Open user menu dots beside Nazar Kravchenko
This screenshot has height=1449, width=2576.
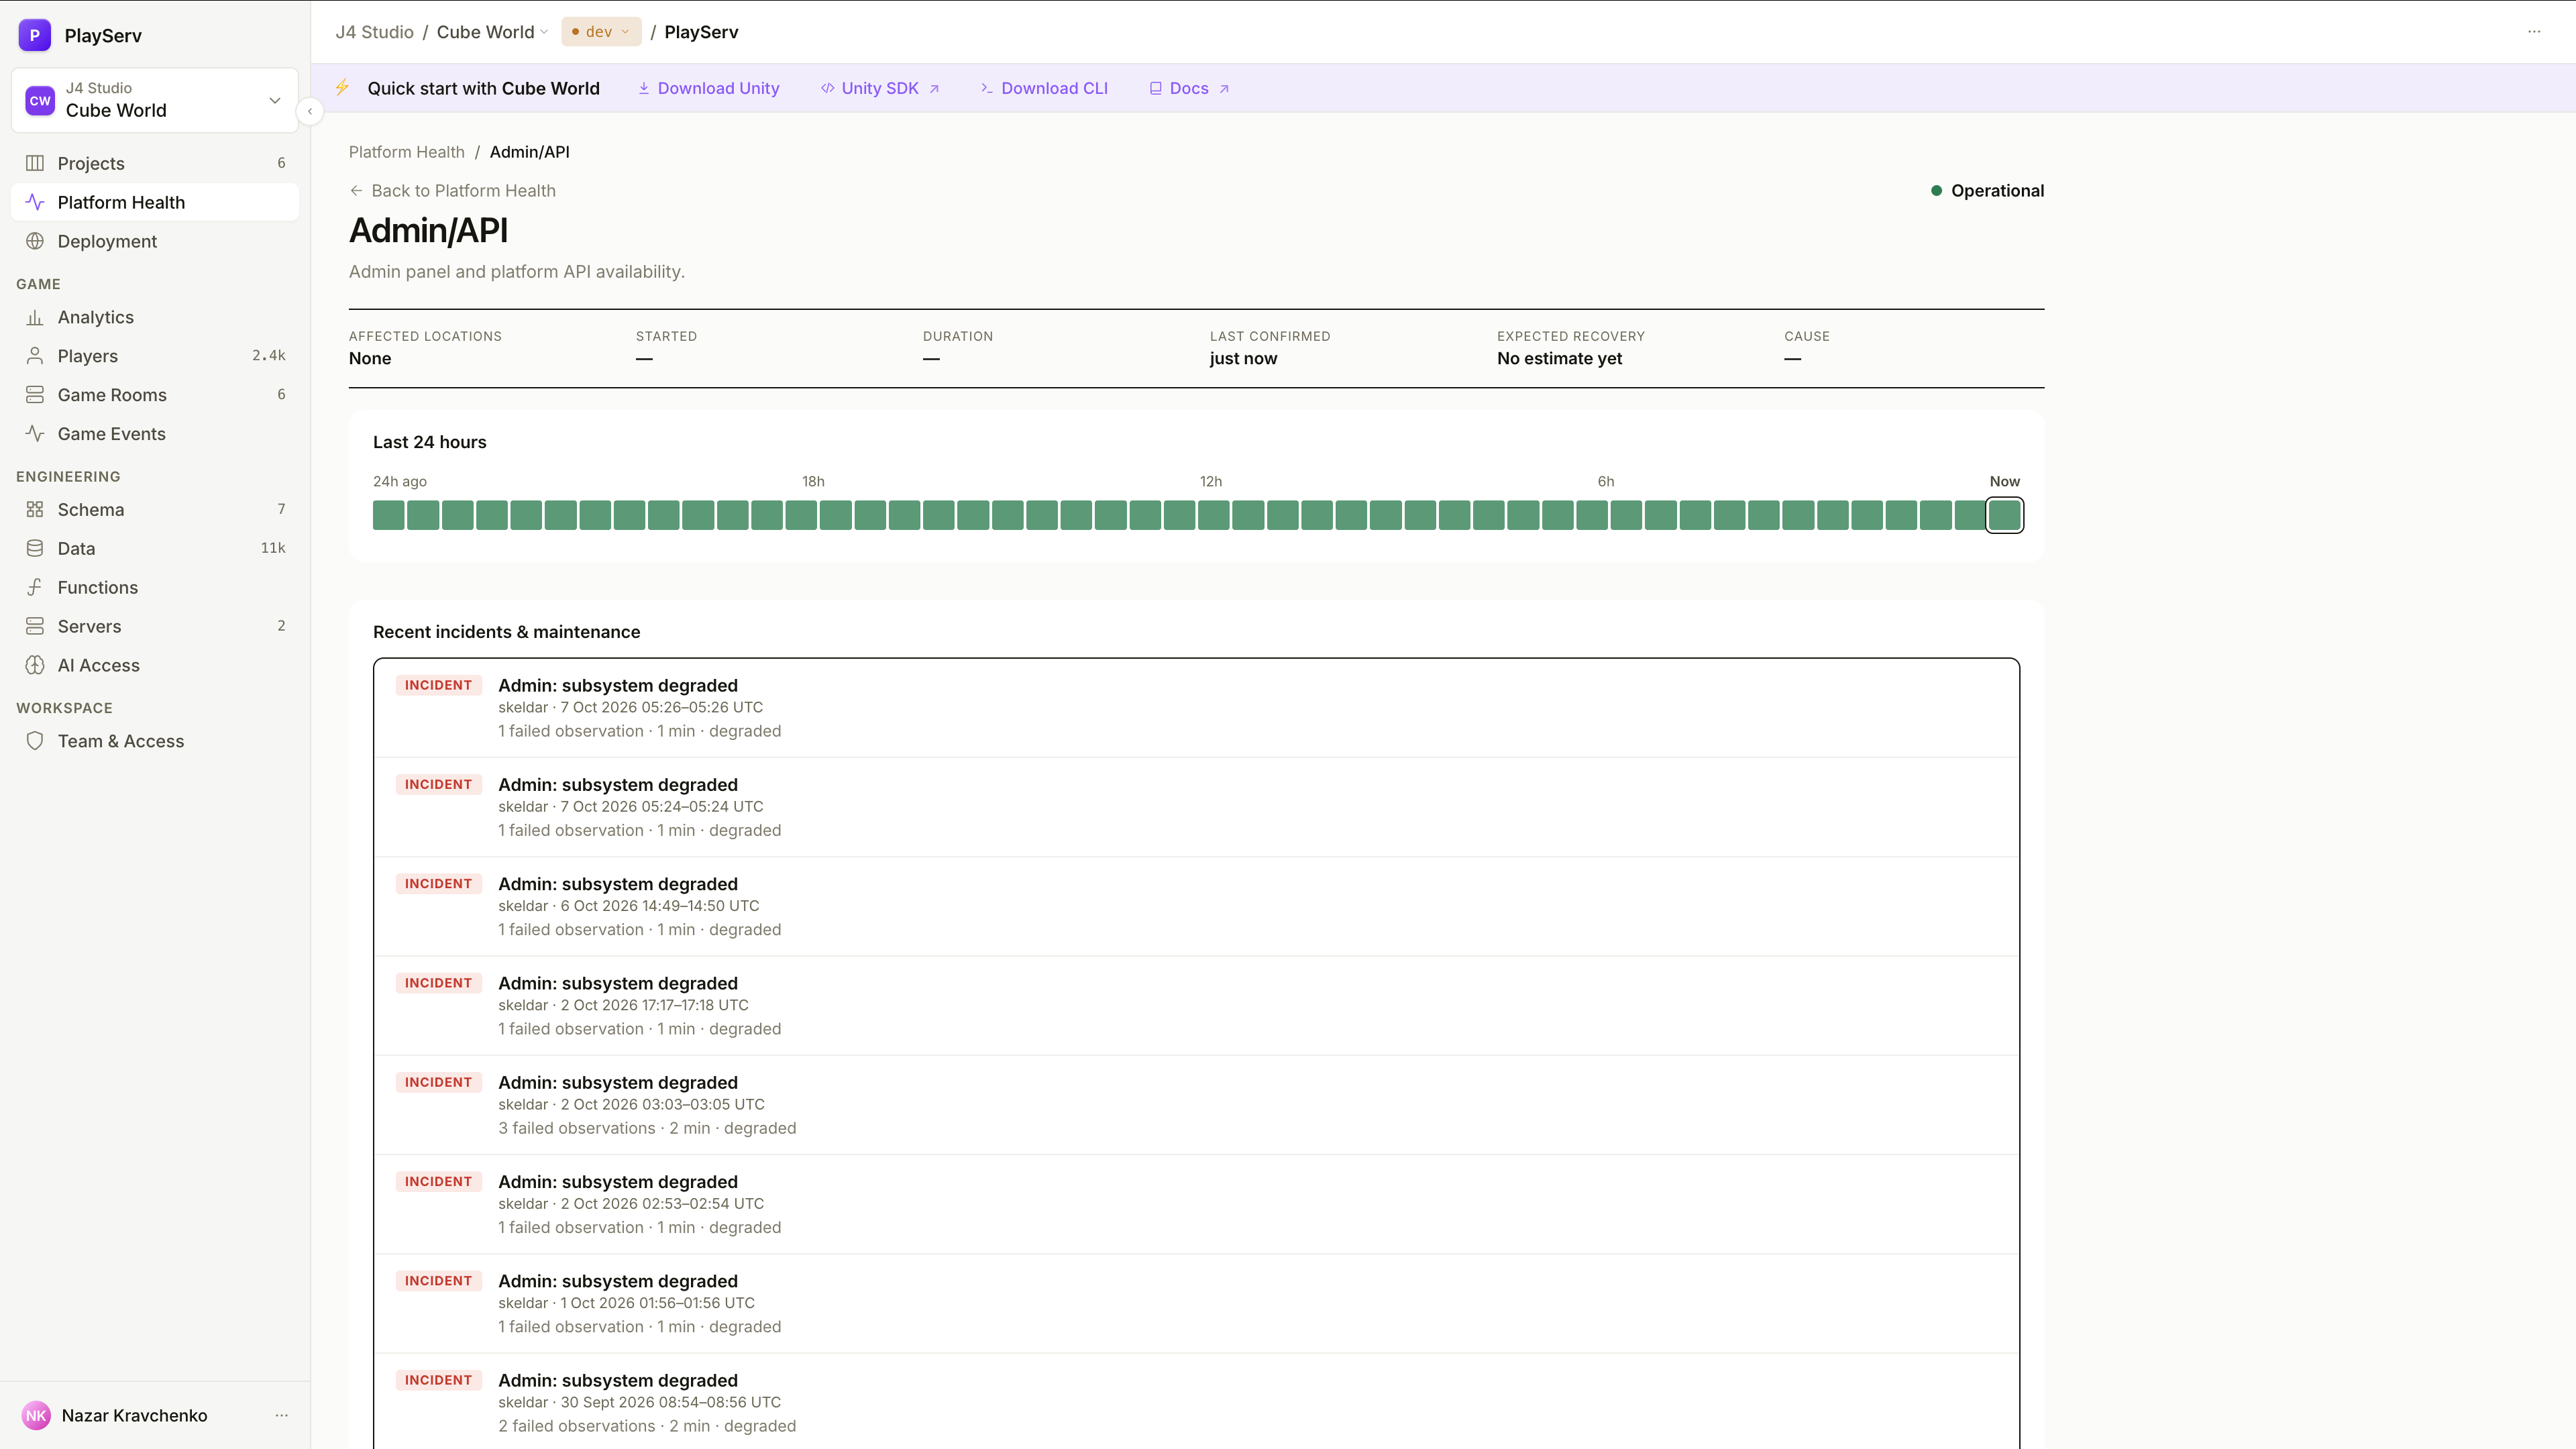(282, 1415)
